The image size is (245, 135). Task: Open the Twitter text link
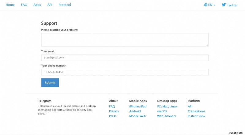tap(232, 5)
